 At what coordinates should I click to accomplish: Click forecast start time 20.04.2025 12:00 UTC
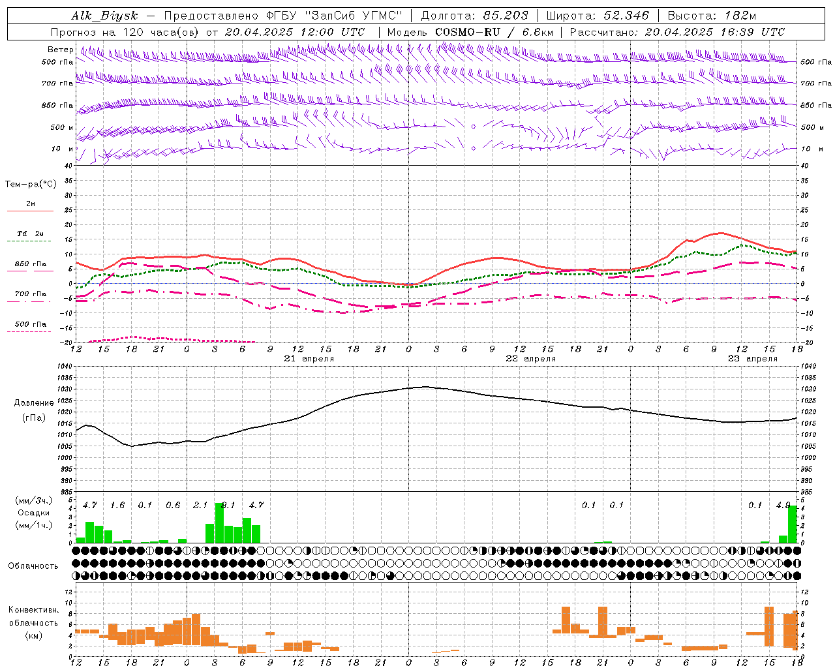[x=295, y=32]
